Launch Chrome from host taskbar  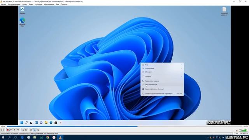pos(47,137)
